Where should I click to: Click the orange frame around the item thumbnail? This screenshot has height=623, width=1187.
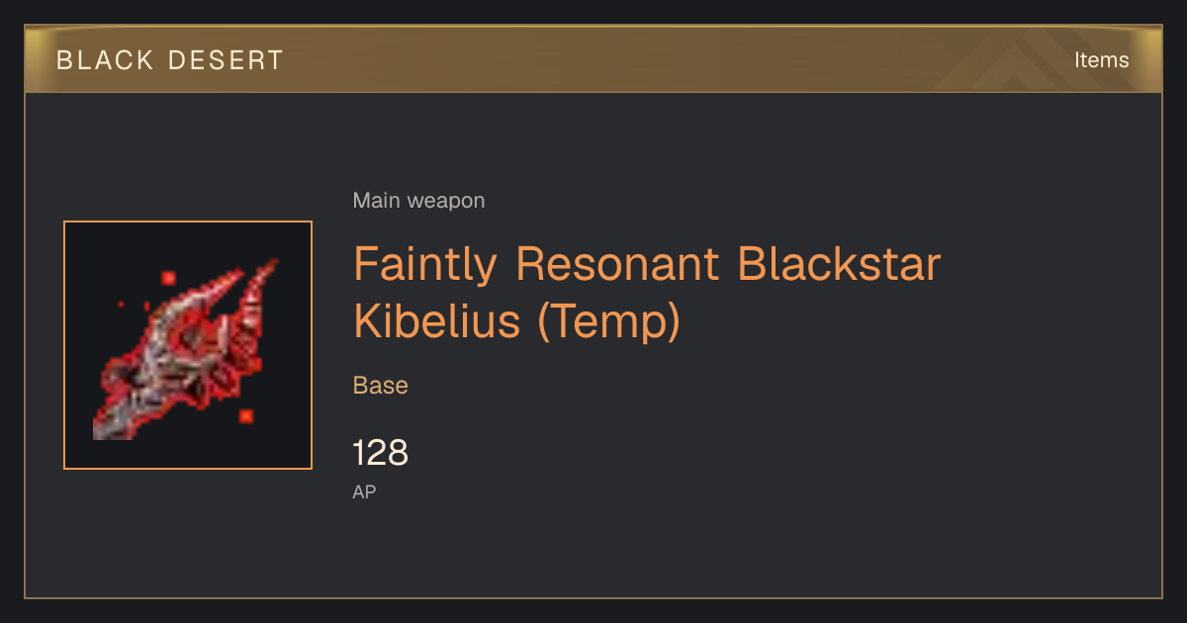point(188,345)
